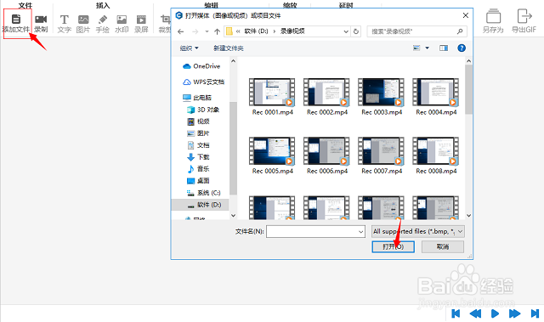The width and height of the screenshot is (544, 322).
Task: Select the Screen record (录屏) tool
Action: pos(141,24)
